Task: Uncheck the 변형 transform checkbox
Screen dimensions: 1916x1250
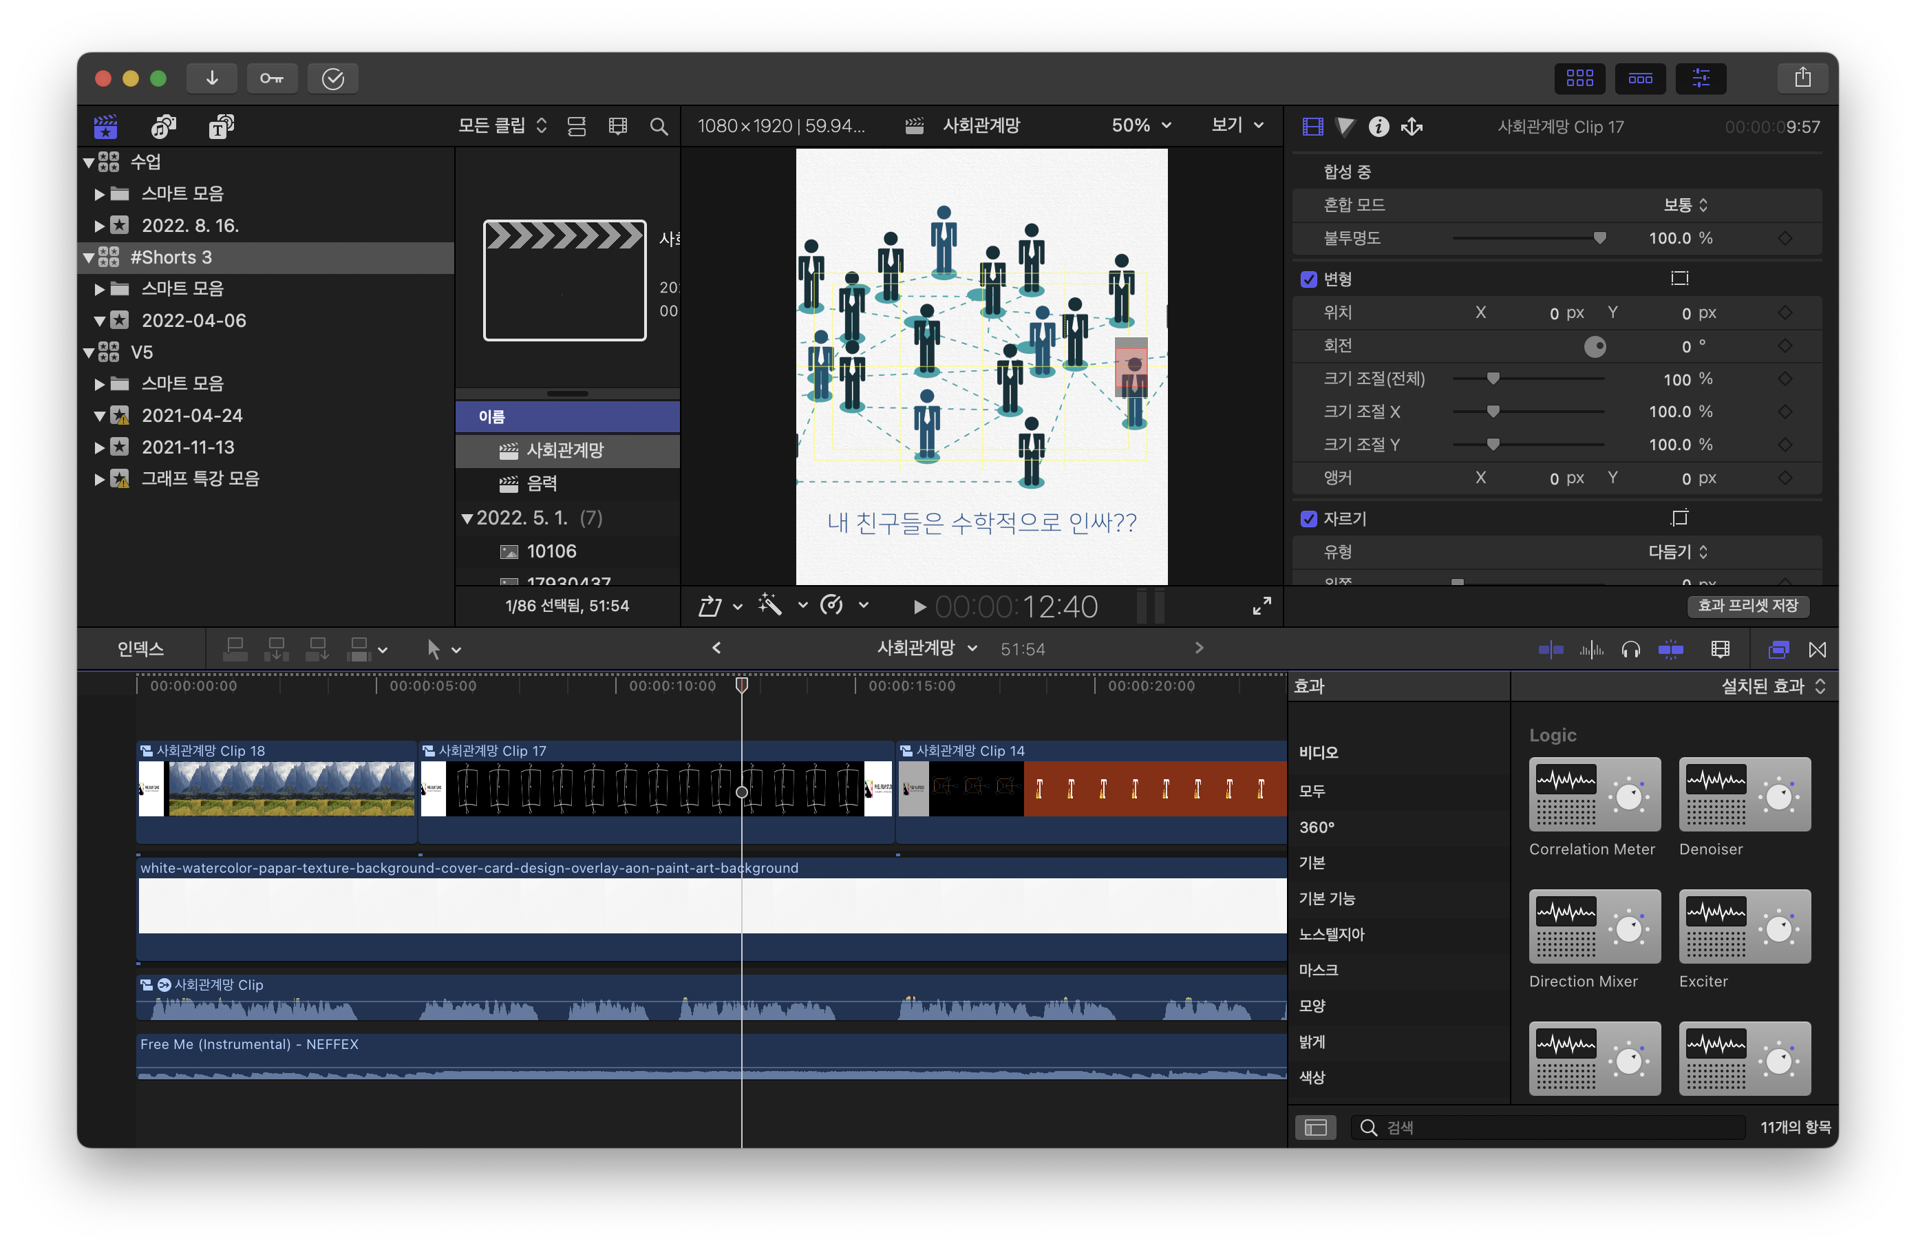Action: pyautogui.click(x=1308, y=279)
